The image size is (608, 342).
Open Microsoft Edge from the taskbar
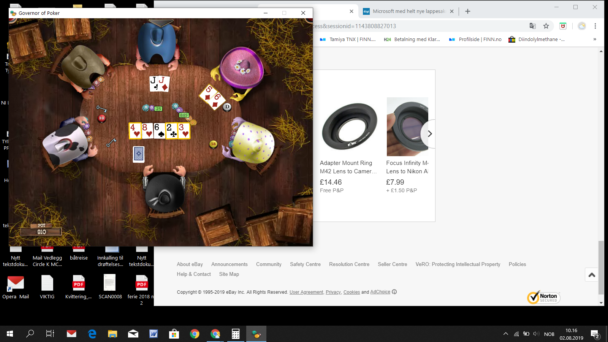pyautogui.click(x=92, y=334)
